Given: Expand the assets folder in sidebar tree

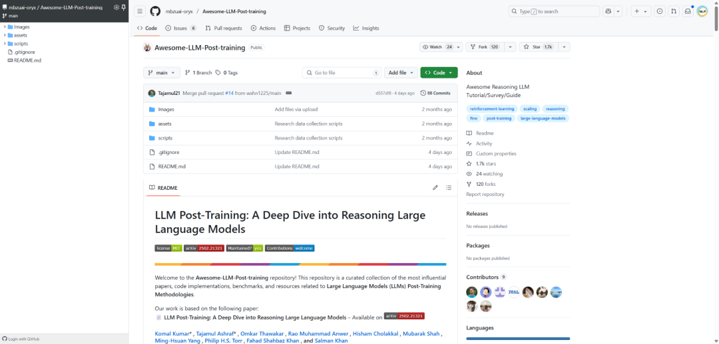Looking at the screenshot, I should point(5,35).
